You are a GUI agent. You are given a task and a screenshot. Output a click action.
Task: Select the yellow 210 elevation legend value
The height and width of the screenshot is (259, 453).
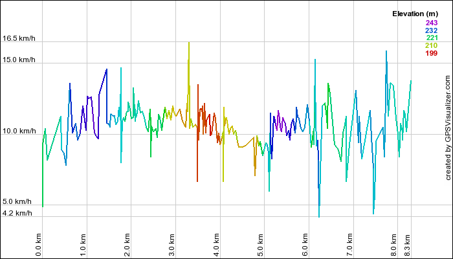tap(432, 45)
